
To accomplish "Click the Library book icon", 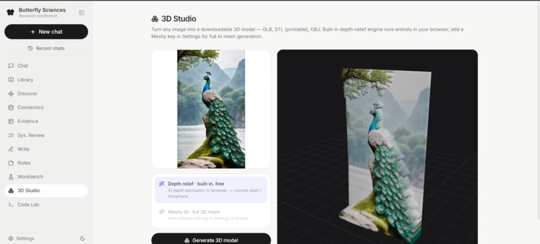I will point(11,80).
